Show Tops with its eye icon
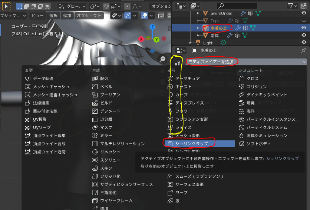The height and width of the screenshot is (210, 310). tap(304, 20)
